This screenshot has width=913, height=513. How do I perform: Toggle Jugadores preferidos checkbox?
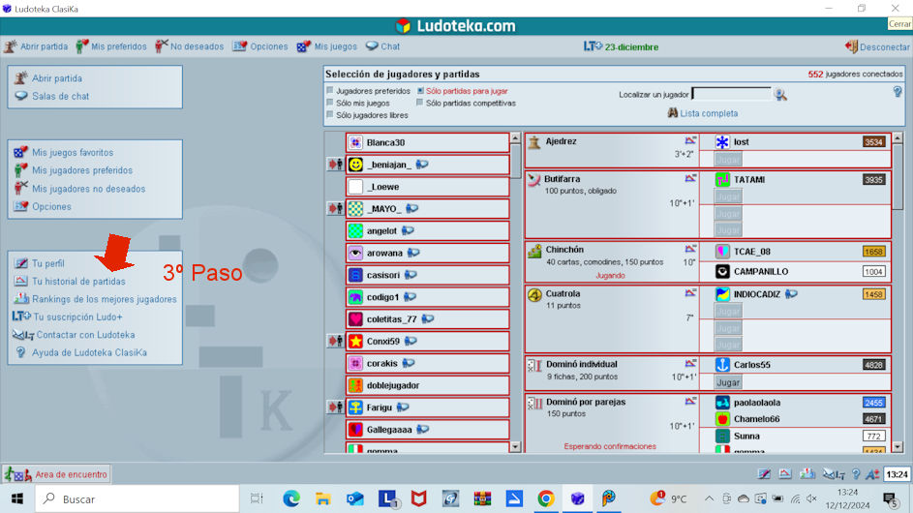pos(330,91)
